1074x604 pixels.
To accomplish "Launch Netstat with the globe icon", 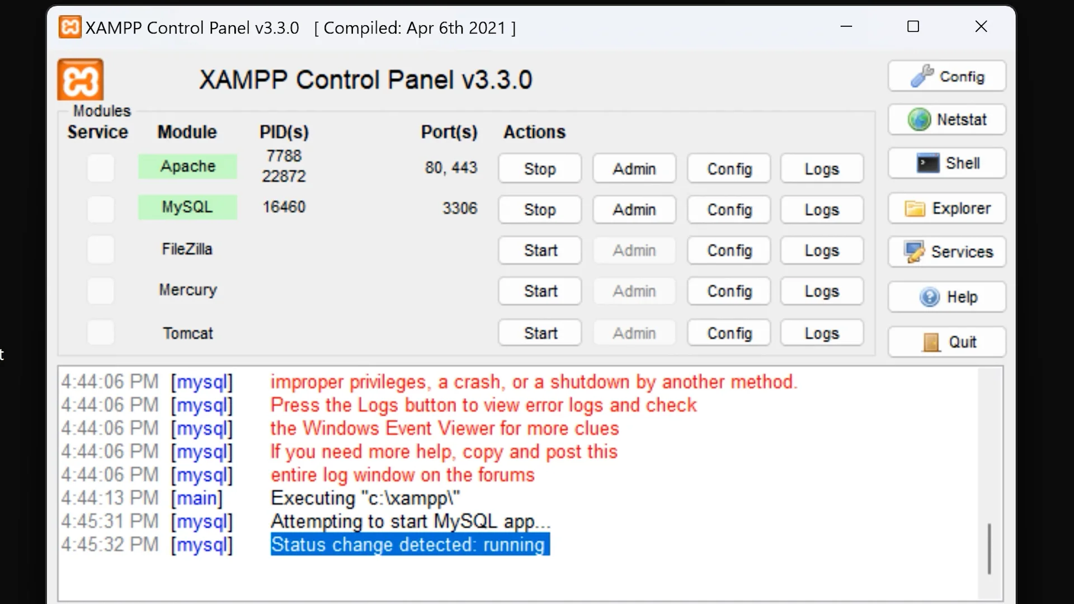I will (946, 120).
